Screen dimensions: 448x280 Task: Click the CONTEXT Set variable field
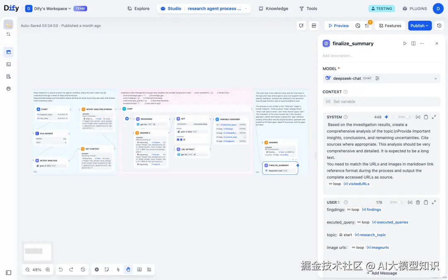point(382,102)
